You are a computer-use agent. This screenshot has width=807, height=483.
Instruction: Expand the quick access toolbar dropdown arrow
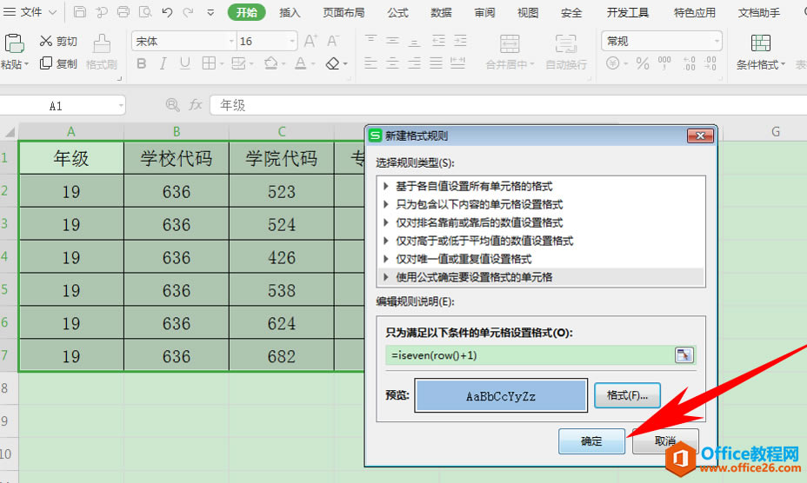pos(210,12)
